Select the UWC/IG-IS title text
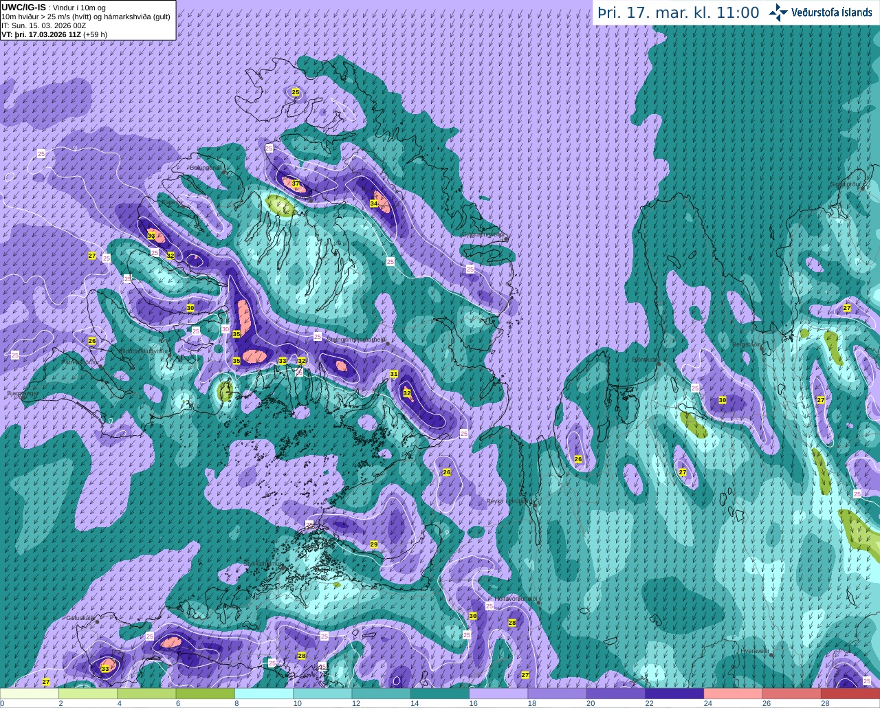The width and height of the screenshot is (880, 708). pyautogui.click(x=24, y=7)
